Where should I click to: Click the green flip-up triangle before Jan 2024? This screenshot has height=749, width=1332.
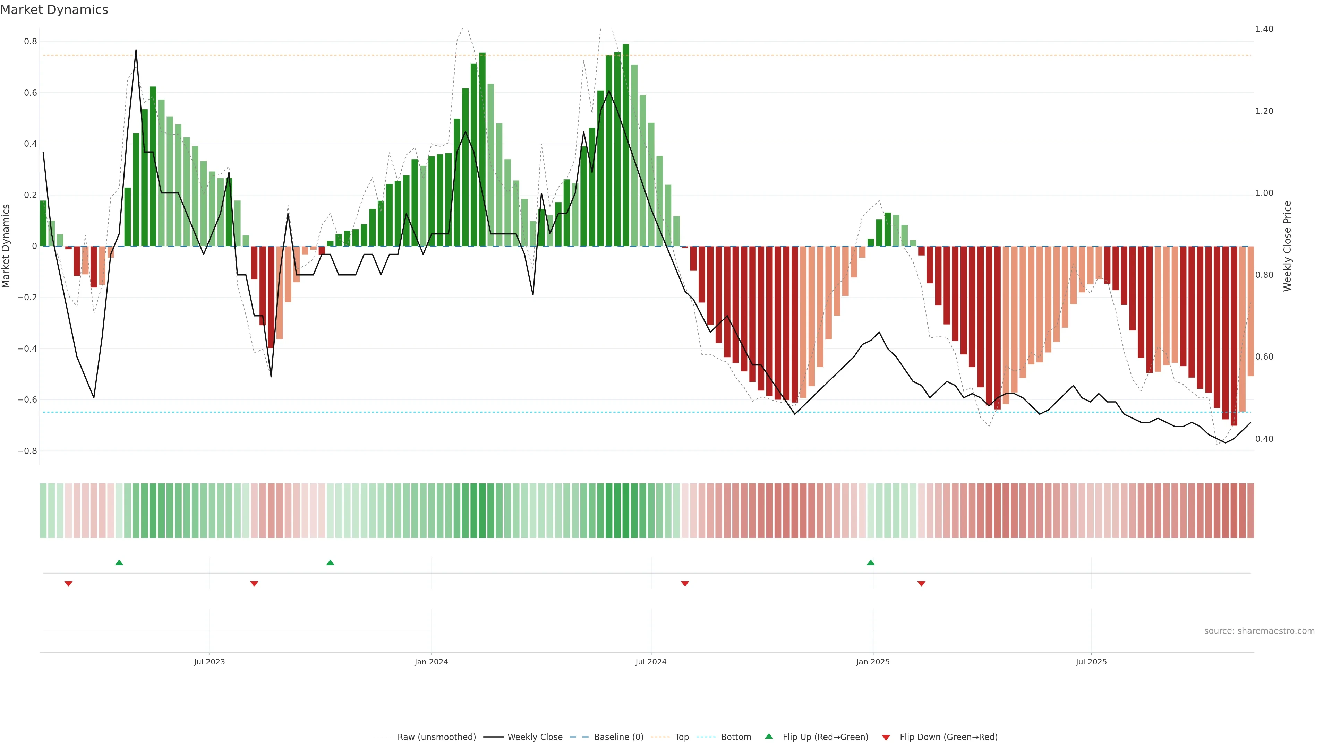331,562
